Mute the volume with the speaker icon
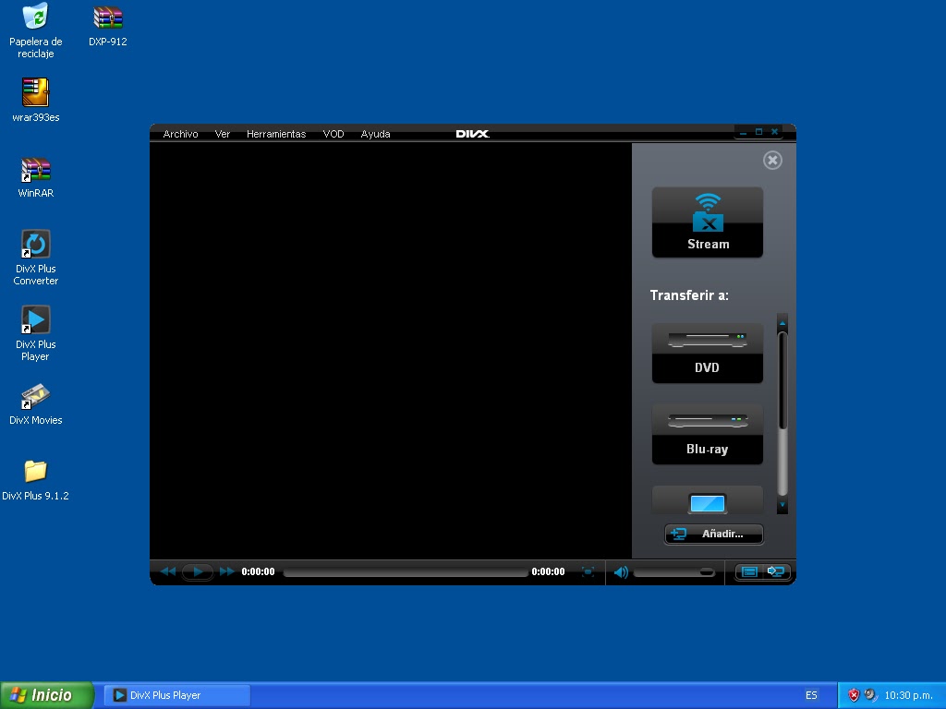This screenshot has width=946, height=709. point(620,572)
